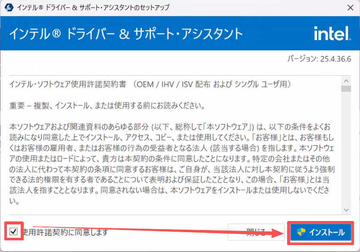Click the banner title インテル® ドライバー & サポート・アシスタント

(126, 34)
